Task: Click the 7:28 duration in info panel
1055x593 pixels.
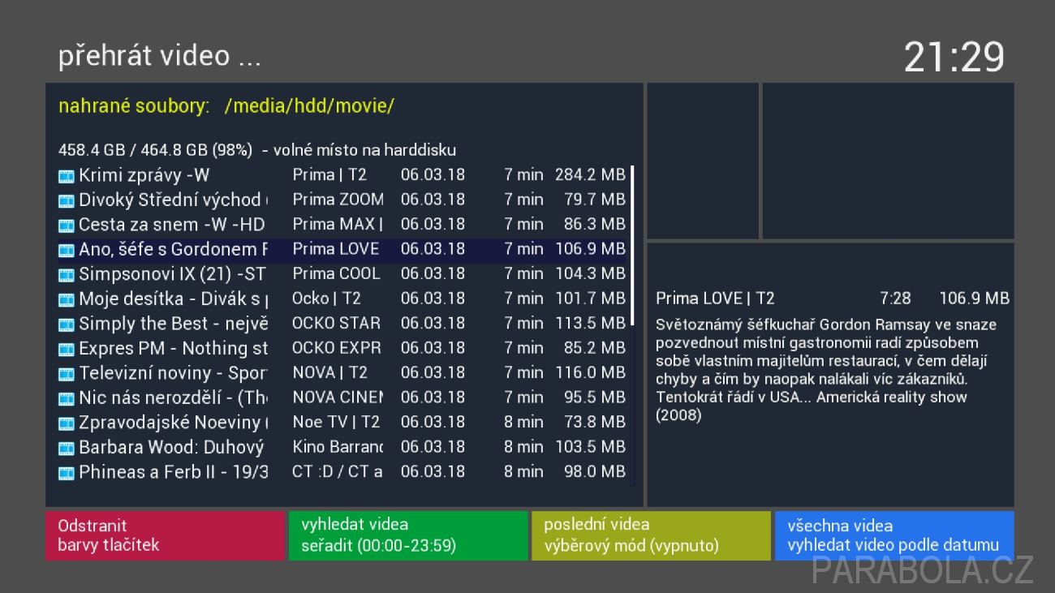Action: (895, 299)
